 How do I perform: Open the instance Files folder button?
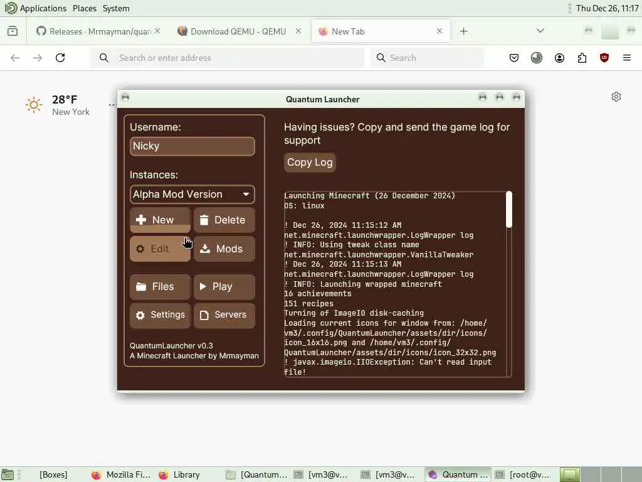[x=160, y=286]
